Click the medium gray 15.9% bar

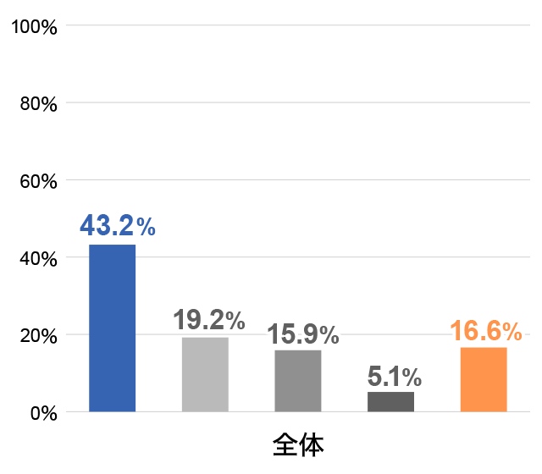pos(298,381)
